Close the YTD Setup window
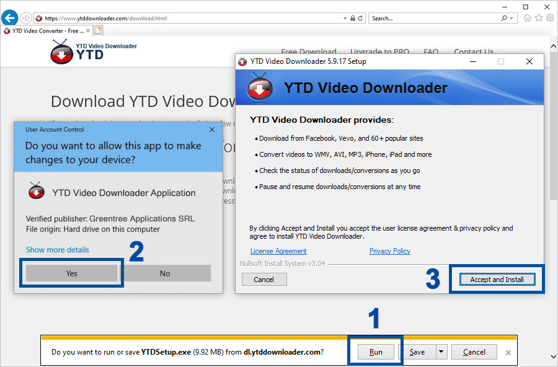558x367 pixels. click(x=529, y=61)
